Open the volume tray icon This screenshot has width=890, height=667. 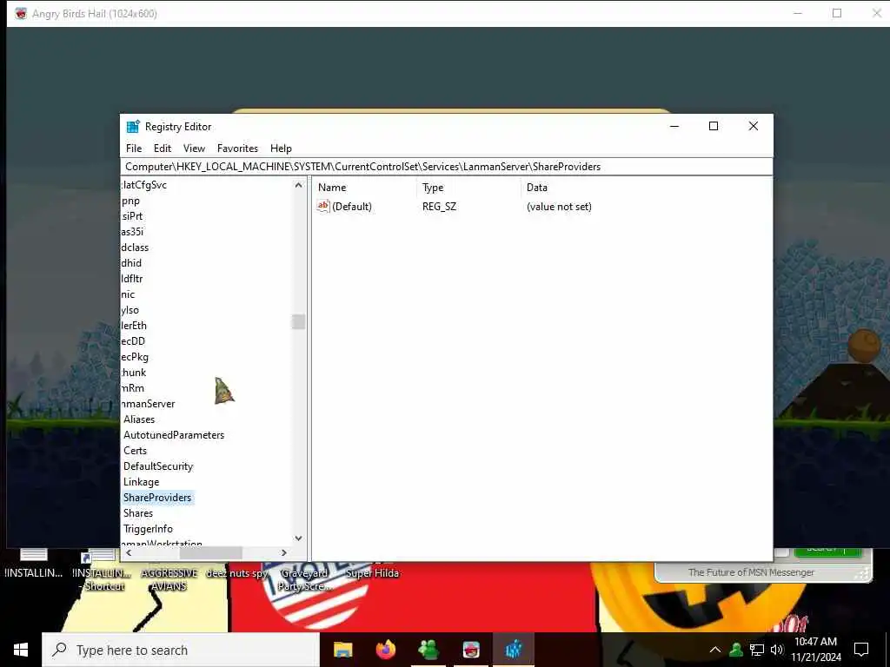pyautogui.click(x=777, y=650)
